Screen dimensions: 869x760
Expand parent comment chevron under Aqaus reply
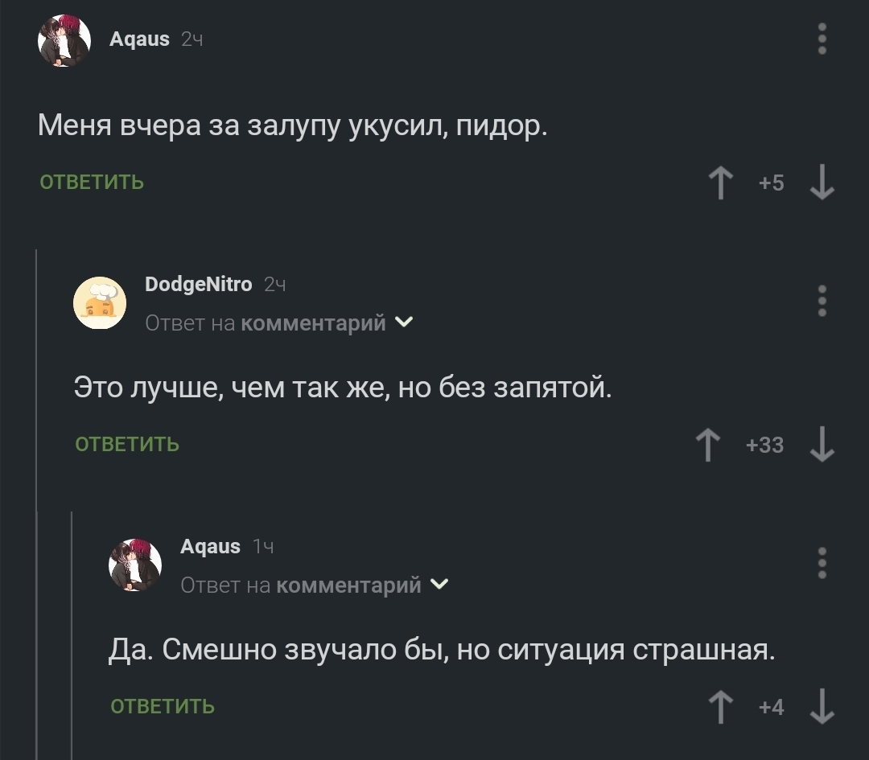439,585
